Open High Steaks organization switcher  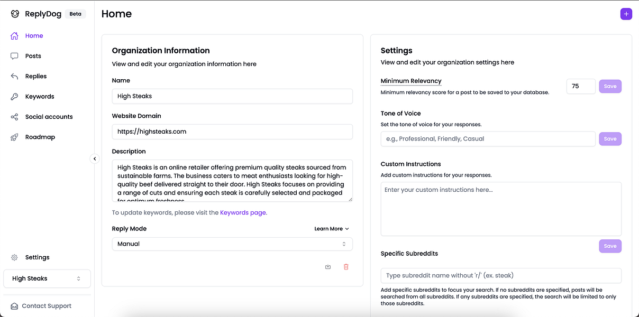47,278
